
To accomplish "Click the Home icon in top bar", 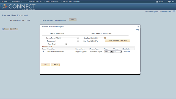I will (157, 2).
